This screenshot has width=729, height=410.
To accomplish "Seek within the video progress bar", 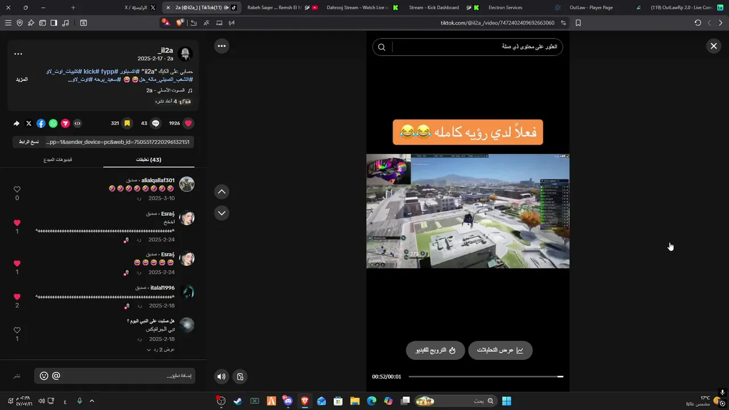I will pyautogui.click(x=486, y=376).
